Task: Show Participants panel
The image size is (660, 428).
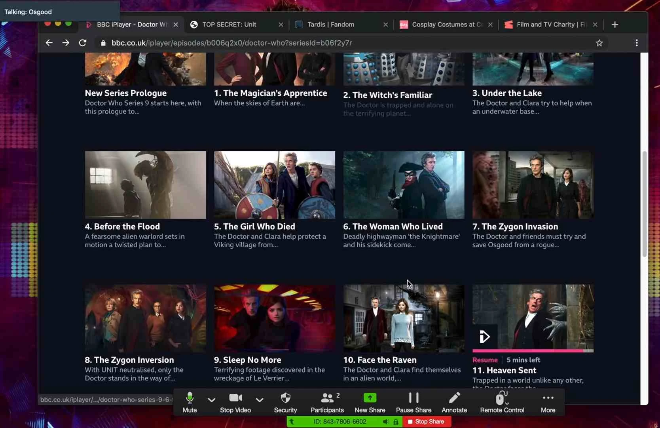Action: [x=327, y=402]
